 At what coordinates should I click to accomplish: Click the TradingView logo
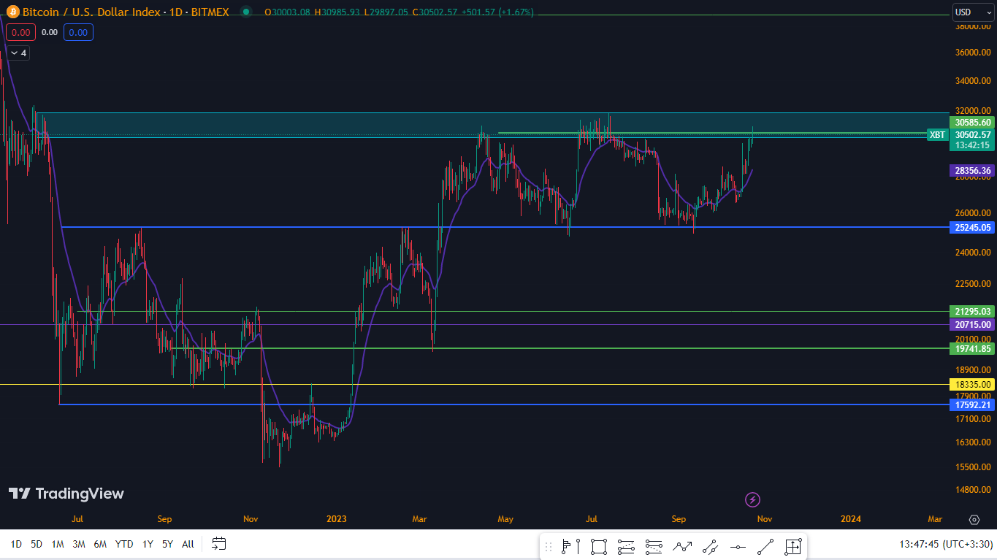66,494
